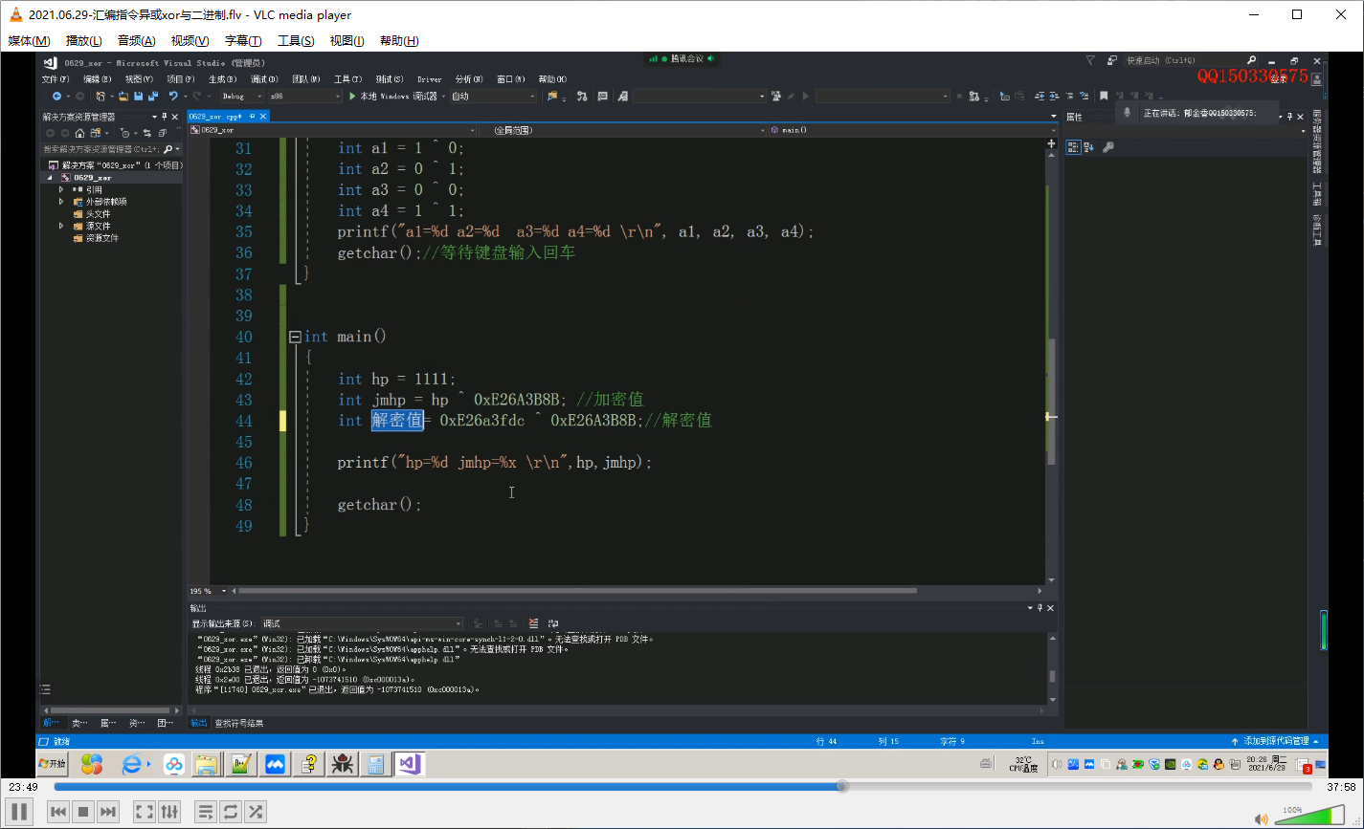
Task: Open VLC 播放(L) menu
Action: click(83, 40)
